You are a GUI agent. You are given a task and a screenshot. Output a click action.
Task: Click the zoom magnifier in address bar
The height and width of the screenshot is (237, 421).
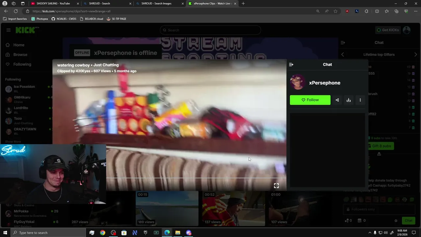click(x=318, y=11)
